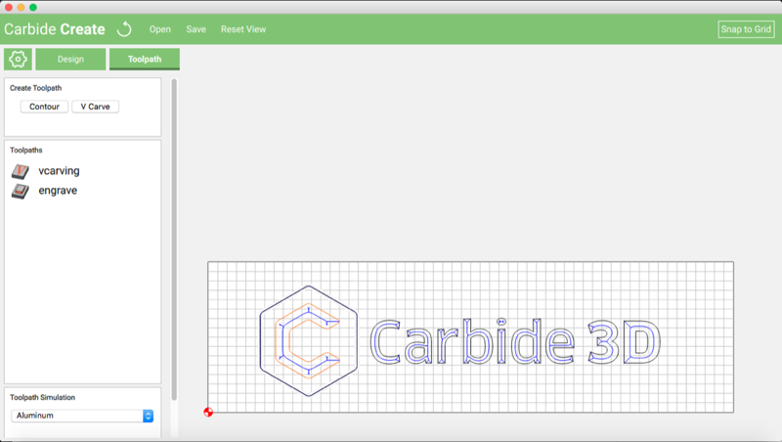Open a file with Open

[160, 29]
